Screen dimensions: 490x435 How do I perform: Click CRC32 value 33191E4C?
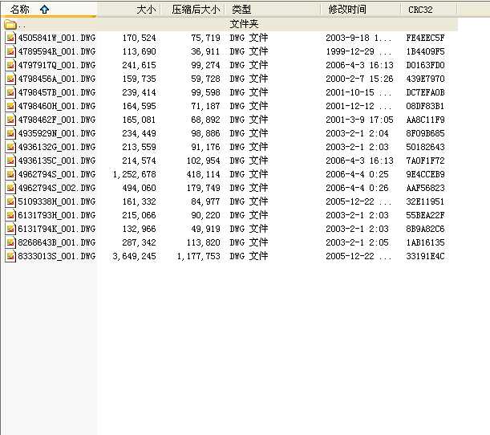425,257
